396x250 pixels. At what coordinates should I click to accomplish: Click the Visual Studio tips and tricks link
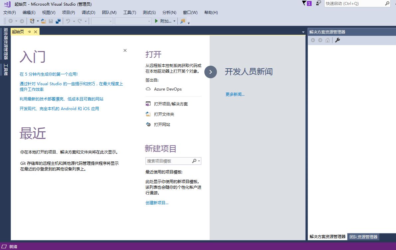(71, 87)
